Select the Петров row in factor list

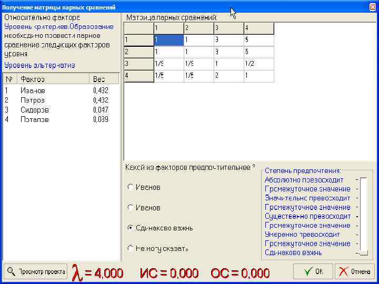tap(61, 100)
